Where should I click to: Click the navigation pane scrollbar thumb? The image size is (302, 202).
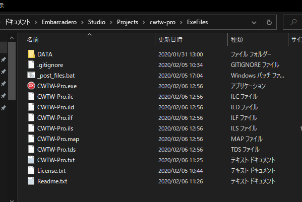pyautogui.click(x=12, y=71)
